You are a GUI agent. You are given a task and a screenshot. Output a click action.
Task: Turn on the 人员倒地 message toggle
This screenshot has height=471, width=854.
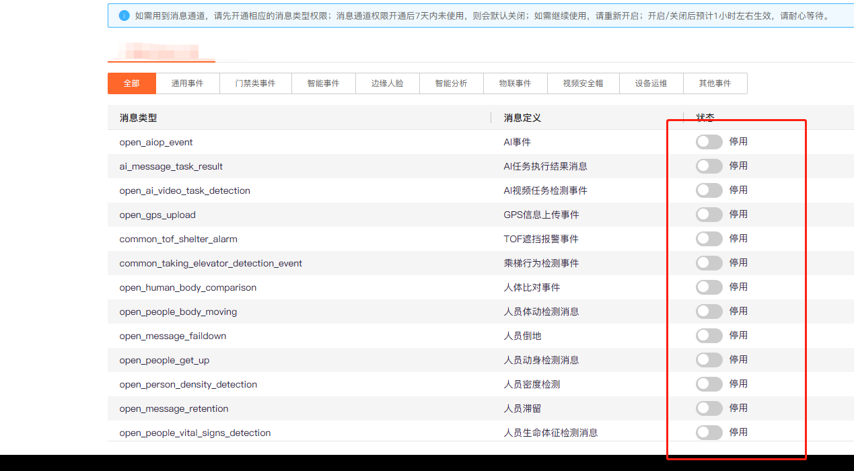[x=709, y=336]
